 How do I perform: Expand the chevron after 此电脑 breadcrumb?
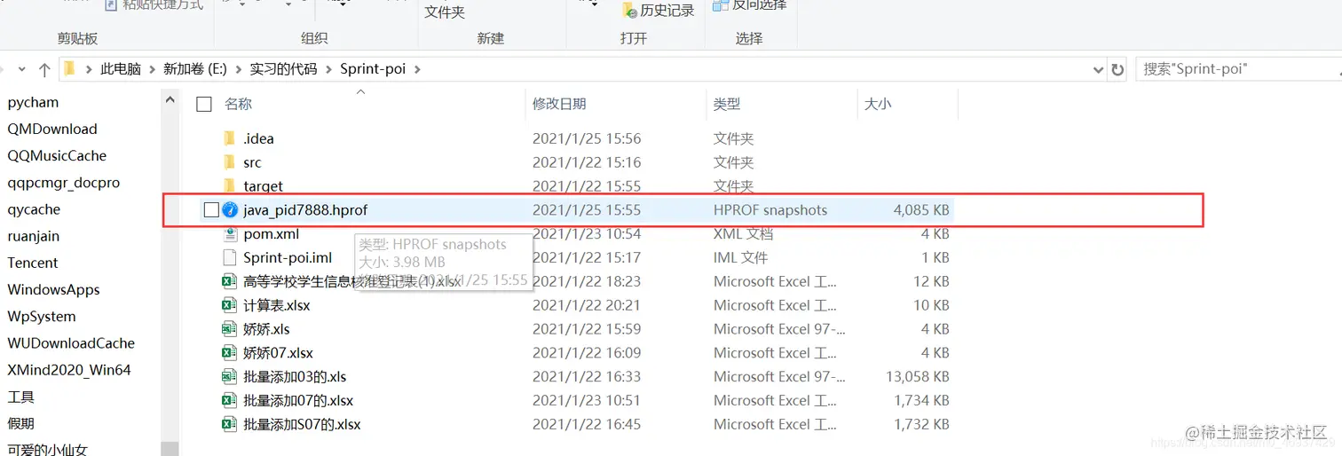click(152, 68)
